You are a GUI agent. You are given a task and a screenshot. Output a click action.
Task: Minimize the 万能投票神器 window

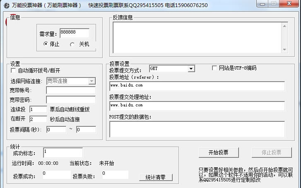point(262,4)
